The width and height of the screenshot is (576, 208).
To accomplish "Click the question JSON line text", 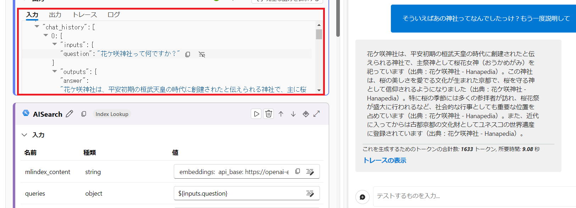I will pos(120,54).
